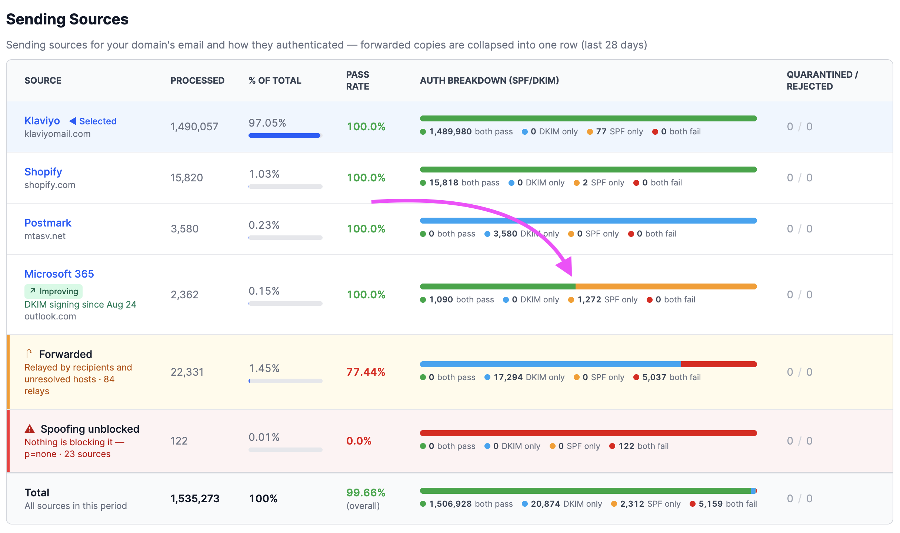
Task: Click the 15,820 processed count for Shopify
Action: click(x=187, y=178)
